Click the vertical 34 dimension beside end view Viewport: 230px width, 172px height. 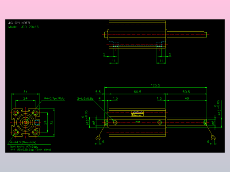pos(52,123)
